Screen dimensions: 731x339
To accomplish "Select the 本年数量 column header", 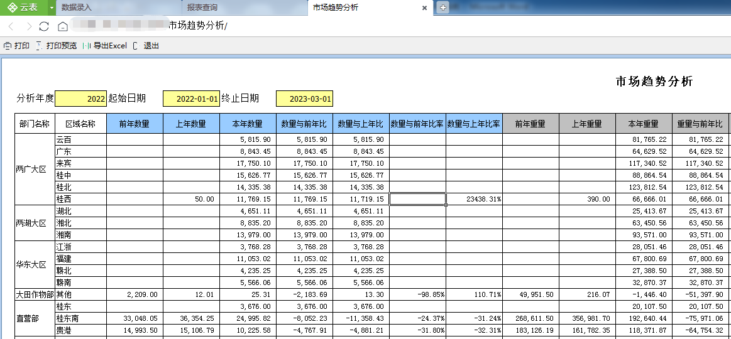I will pyautogui.click(x=248, y=124).
